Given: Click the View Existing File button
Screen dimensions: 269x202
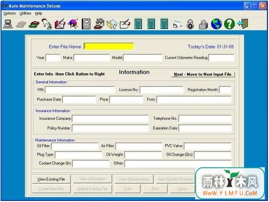Looking at the screenshot, I should pos(51,179).
